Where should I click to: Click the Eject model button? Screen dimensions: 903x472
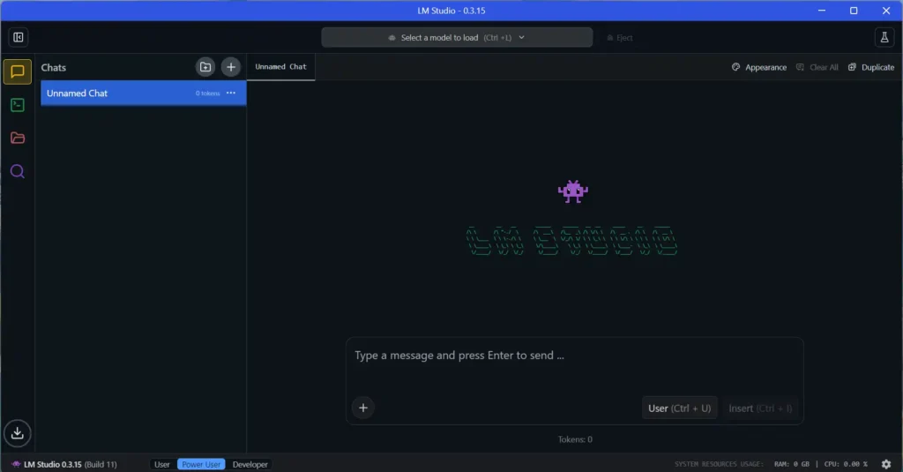point(620,38)
